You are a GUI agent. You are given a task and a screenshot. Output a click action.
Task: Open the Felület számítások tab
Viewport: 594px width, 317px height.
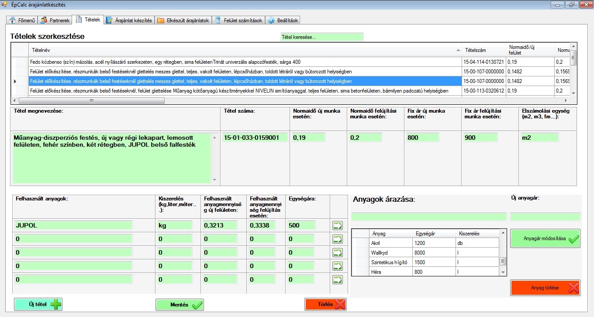[x=239, y=21]
